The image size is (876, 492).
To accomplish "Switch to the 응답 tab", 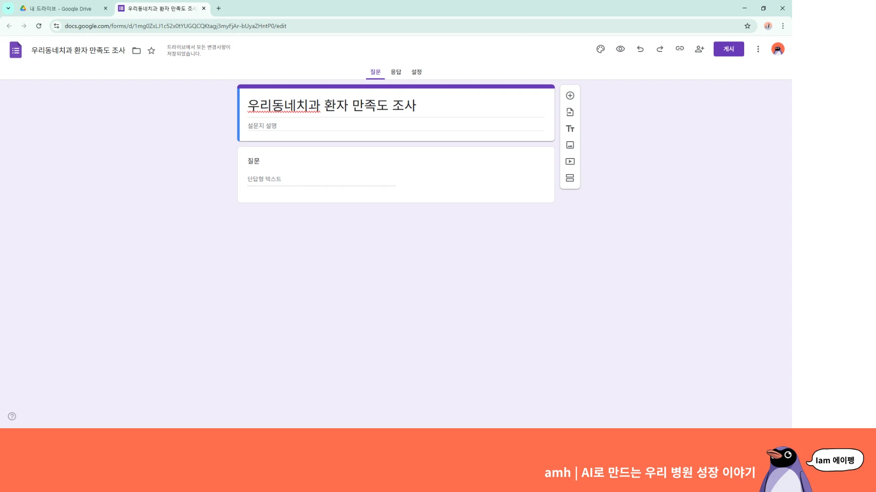I will pos(395,72).
